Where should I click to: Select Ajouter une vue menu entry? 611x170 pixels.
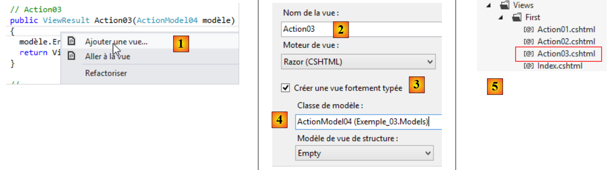116,42
